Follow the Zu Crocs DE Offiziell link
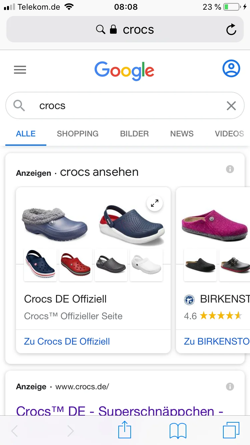 (x=67, y=341)
